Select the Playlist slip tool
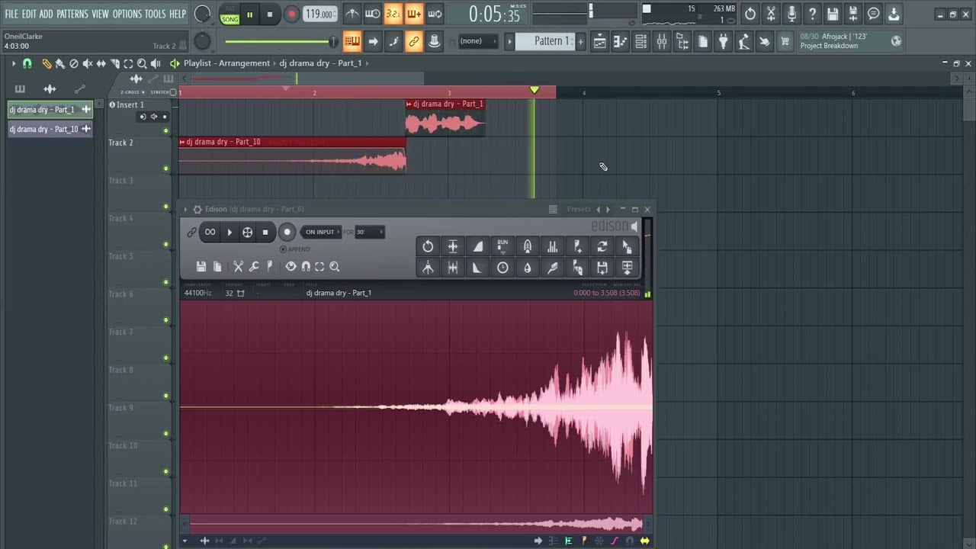Screen dimensions: 976x549 click(x=101, y=64)
